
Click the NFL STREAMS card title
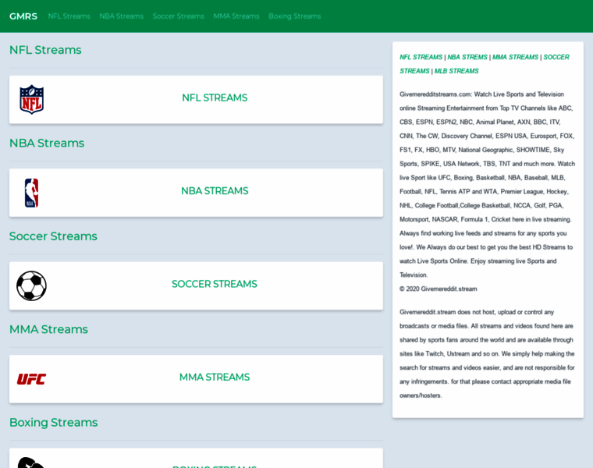pos(215,98)
